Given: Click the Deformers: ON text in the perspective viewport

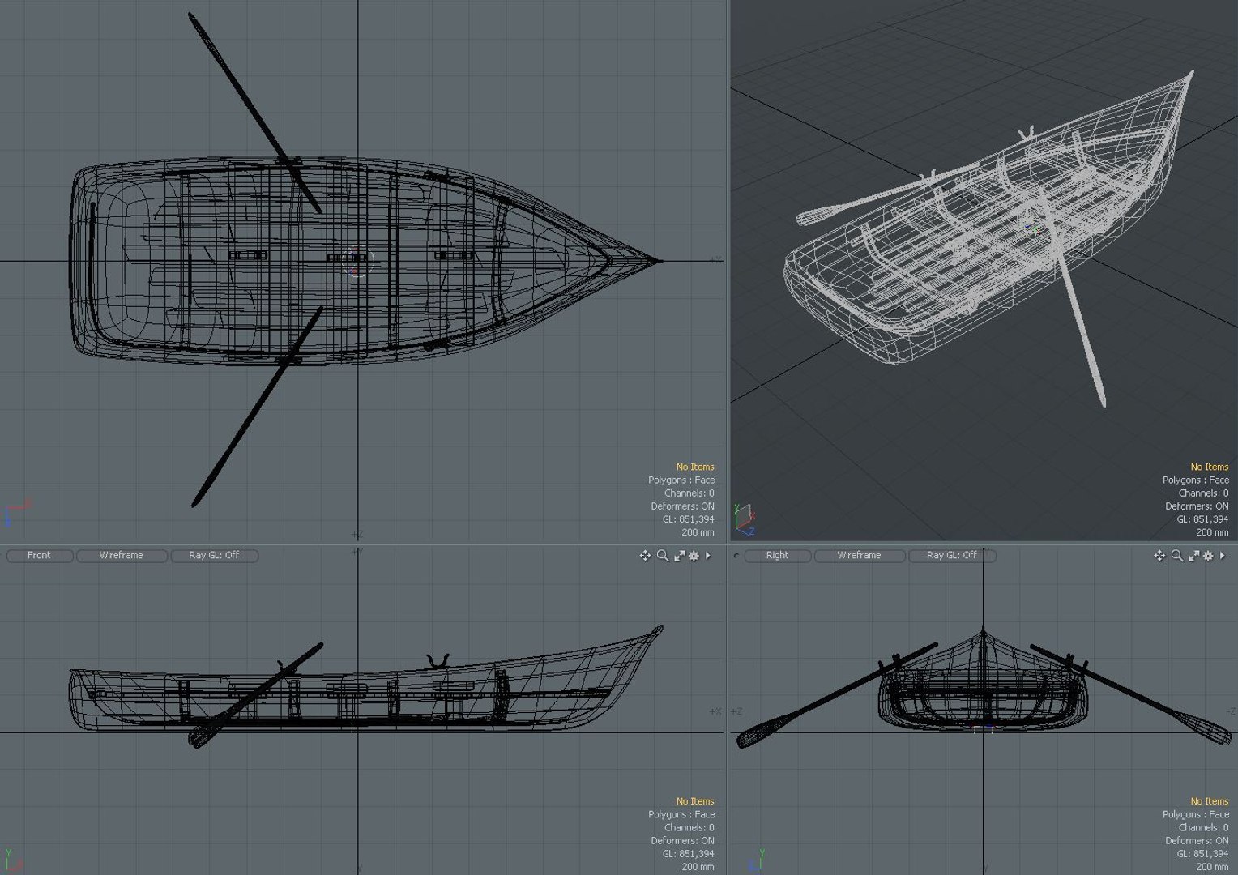Looking at the screenshot, I should 1197,506.
